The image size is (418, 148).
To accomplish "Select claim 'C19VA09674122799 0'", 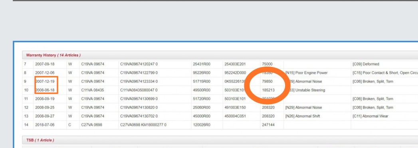I will 139,73.
